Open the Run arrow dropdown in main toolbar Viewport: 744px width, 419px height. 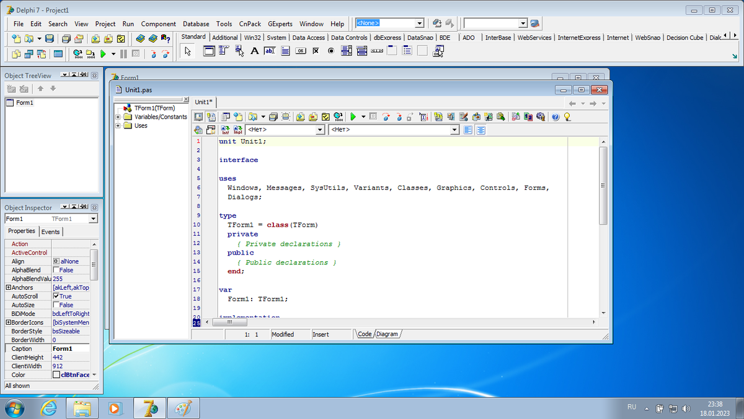113,54
